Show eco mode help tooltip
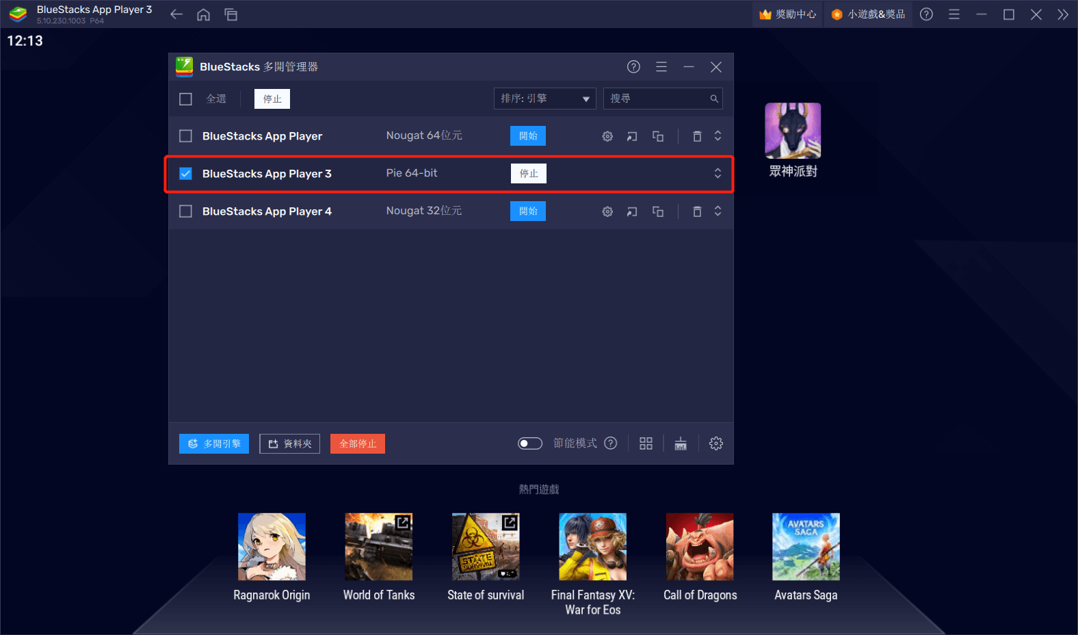Screen dimensions: 1078x635 point(611,443)
